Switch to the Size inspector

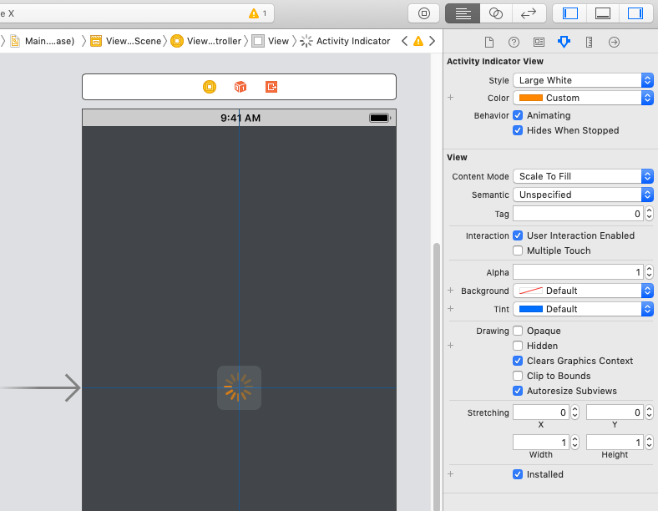click(x=589, y=42)
